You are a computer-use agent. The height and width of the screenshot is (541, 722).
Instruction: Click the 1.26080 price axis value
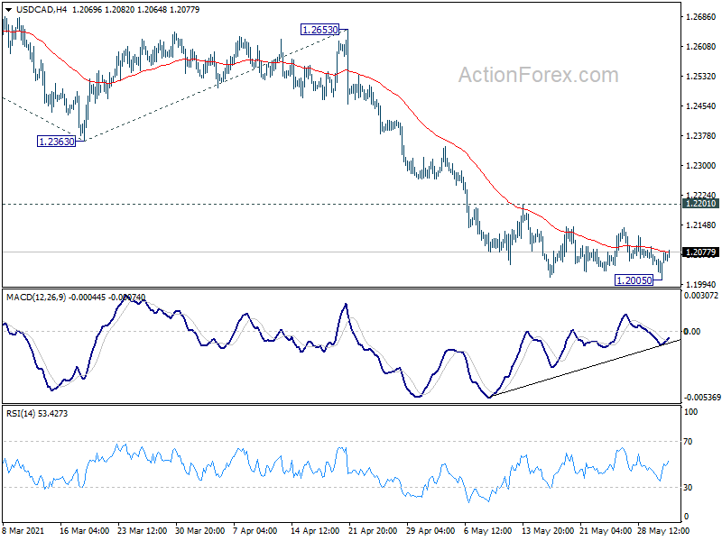(x=700, y=47)
